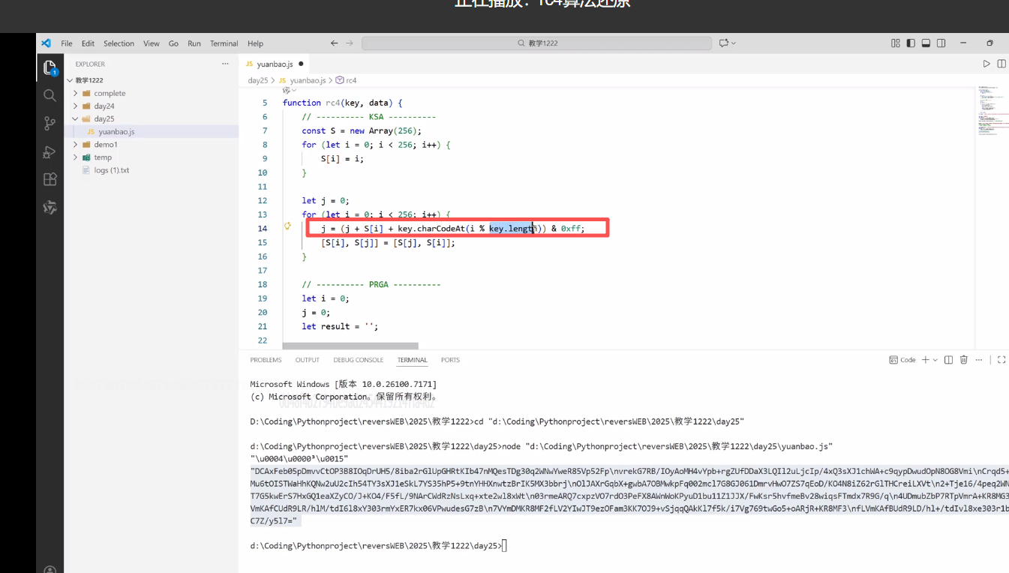
Task: Open the View menu
Action: [x=152, y=43]
